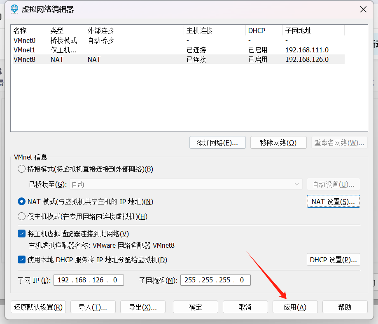Close the 虚拟网络编辑器 dialog
The height and width of the screenshot is (324, 378).
coord(363,9)
